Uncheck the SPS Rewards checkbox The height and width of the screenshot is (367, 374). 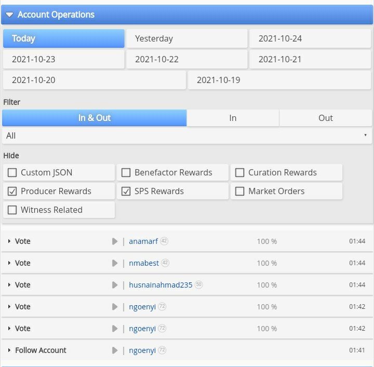coord(126,191)
